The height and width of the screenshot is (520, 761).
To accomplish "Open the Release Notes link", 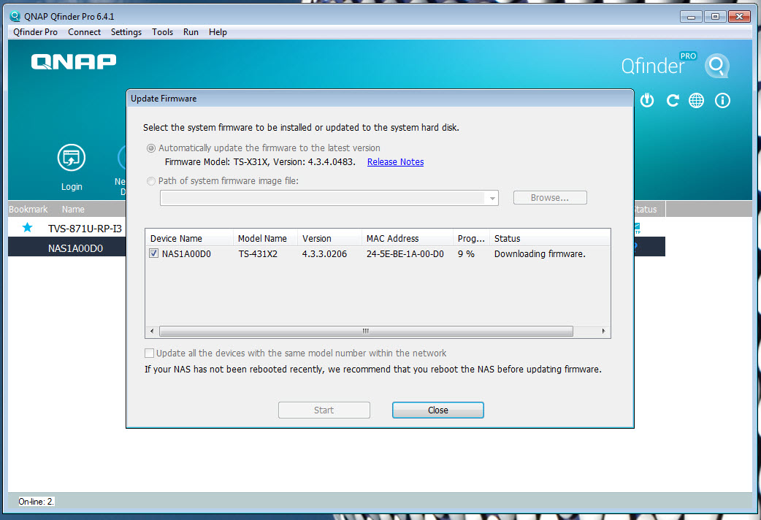I will 395,162.
